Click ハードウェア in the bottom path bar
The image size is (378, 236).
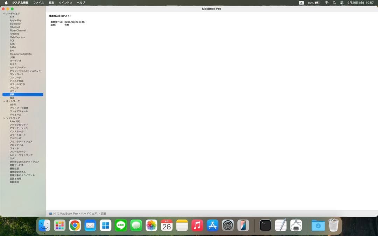pos(89,213)
